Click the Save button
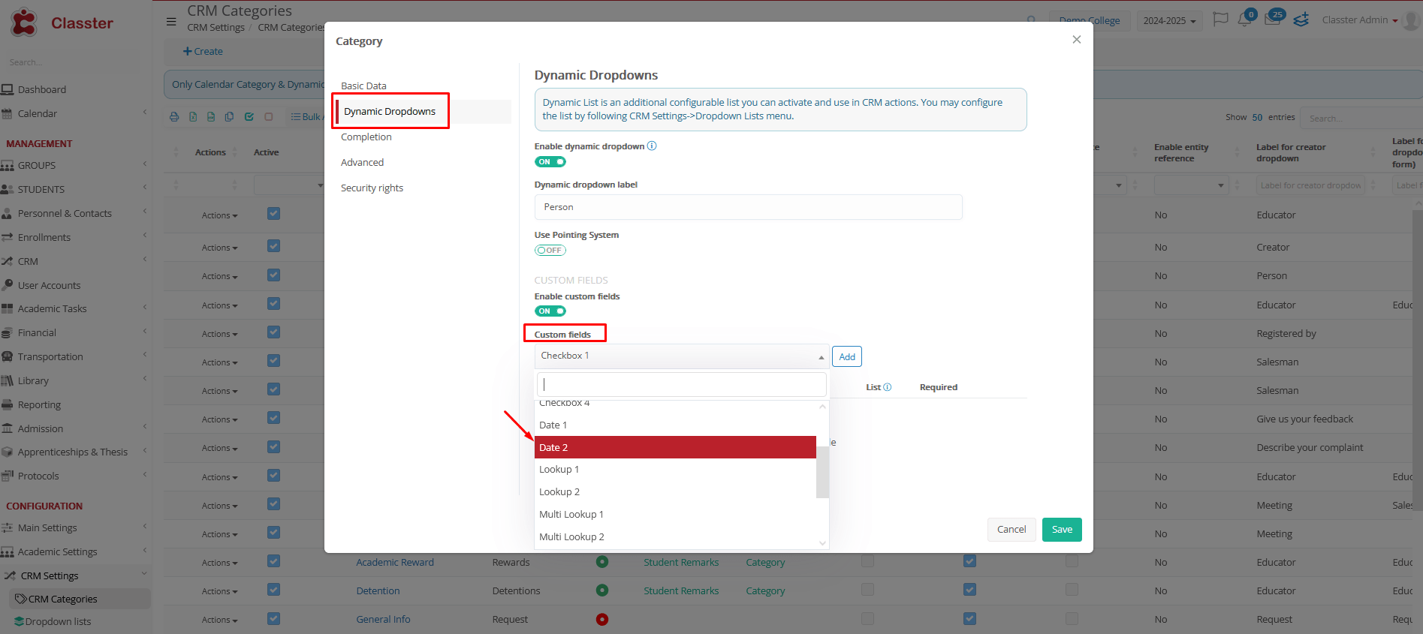Screen dimensions: 1423x634 point(1061,530)
